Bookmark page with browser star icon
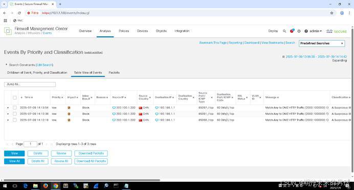This screenshot has height=190, width=354. pyautogui.click(x=331, y=13)
